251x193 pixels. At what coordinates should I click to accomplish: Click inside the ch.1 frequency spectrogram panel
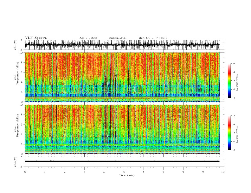coord(122,77)
